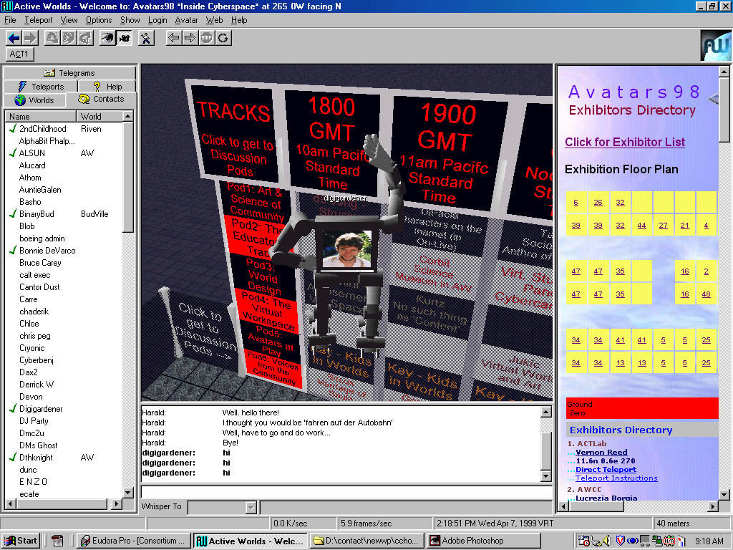Screen dimensions: 733x550
Task: Open the File menu
Action: point(10,20)
